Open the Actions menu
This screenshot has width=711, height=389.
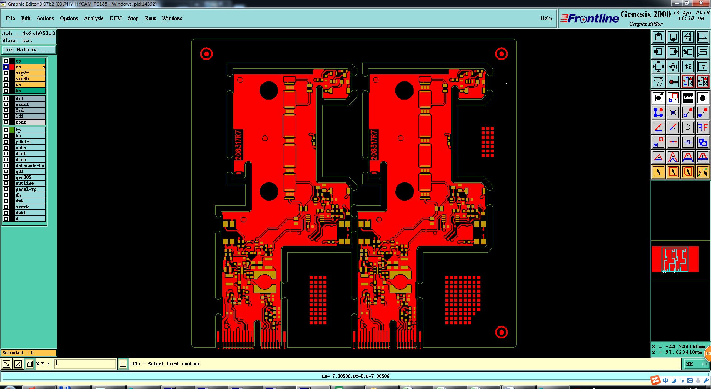pyautogui.click(x=45, y=18)
